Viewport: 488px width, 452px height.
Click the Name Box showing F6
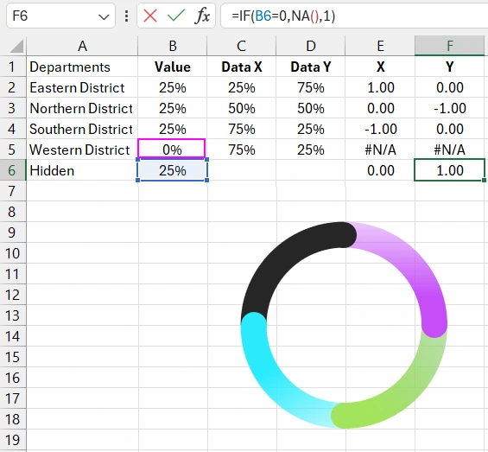pos(60,16)
